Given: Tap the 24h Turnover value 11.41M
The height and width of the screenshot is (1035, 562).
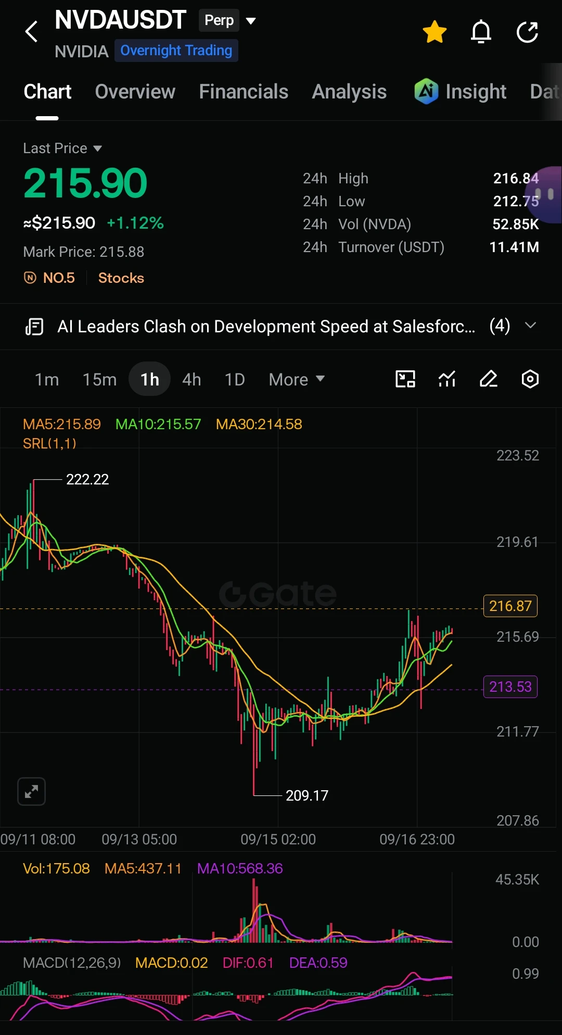Looking at the screenshot, I should pyautogui.click(x=514, y=247).
